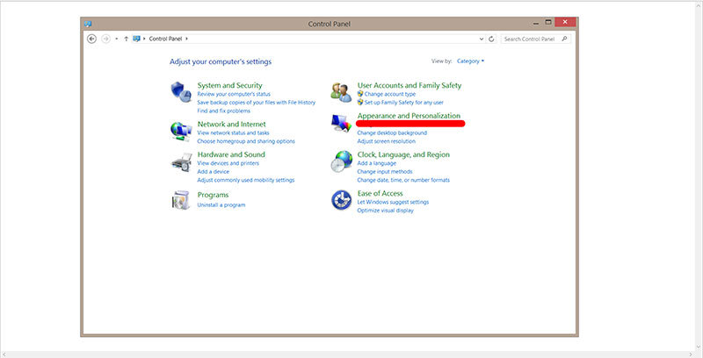Open the View by Category dropdown
Screen dimensions: 703x358
[x=471, y=61]
